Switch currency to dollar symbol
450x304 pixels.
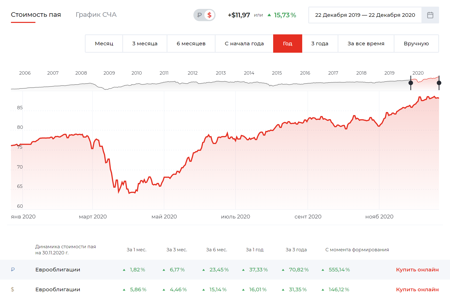click(x=209, y=15)
